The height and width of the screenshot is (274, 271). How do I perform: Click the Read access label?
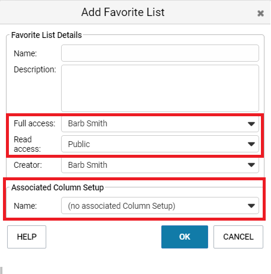[x=27, y=144]
